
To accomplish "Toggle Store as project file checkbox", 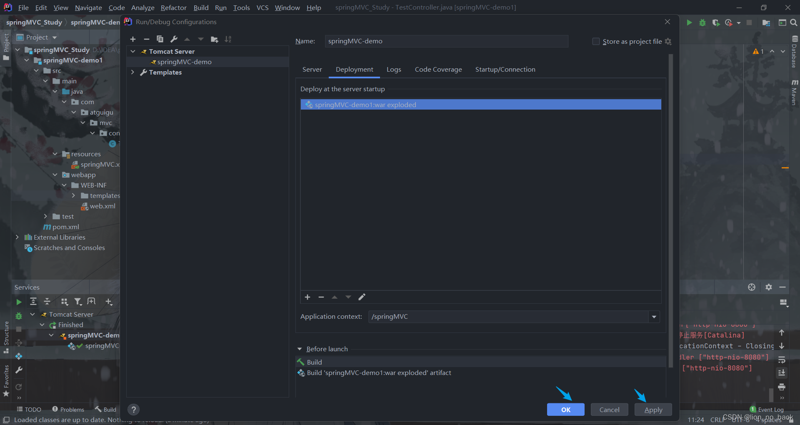I will tap(596, 41).
